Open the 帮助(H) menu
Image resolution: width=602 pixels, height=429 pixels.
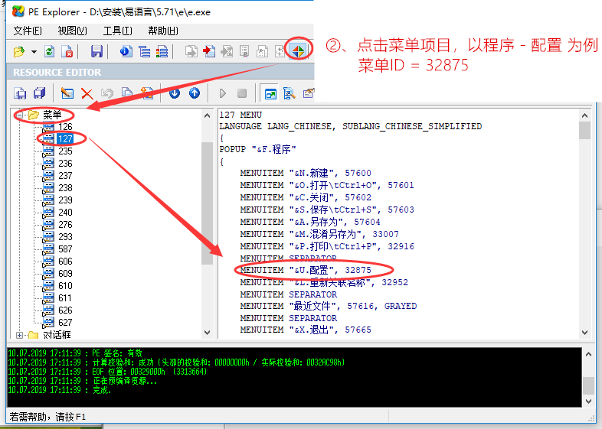(162, 31)
